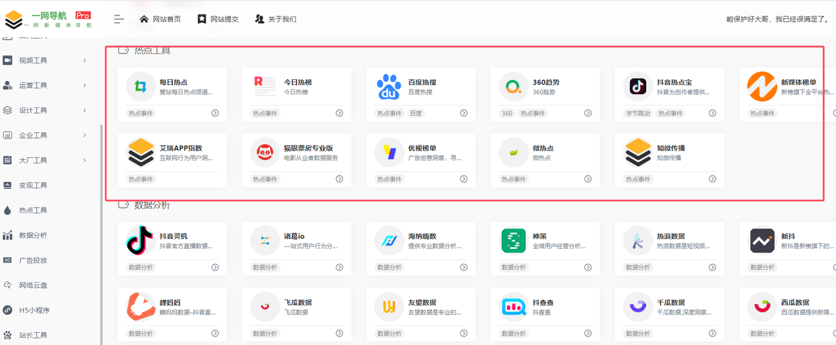The height and width of the screenshot is (345, 836).
Task: Open the 360趋势 card icon
Action: [513, 86]
